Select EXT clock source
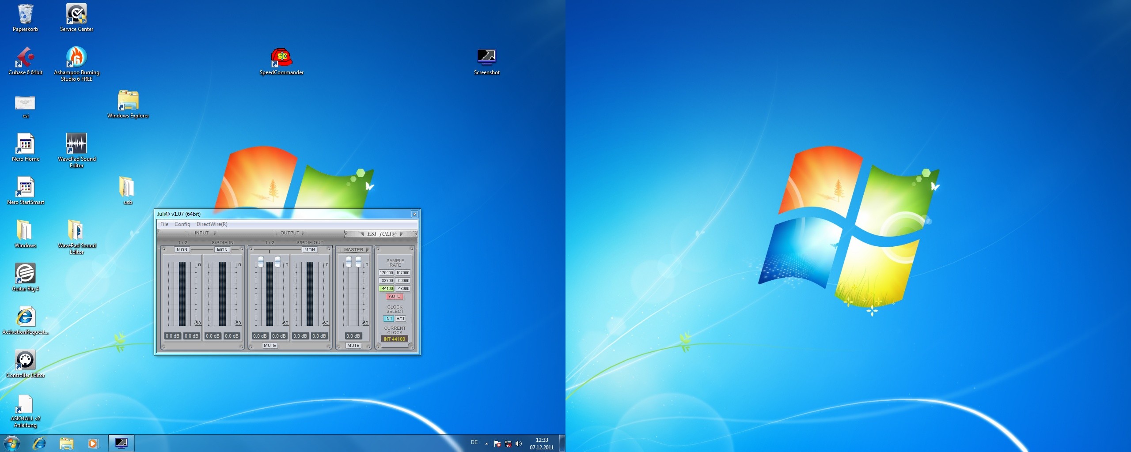This screenshot has width=1131, height=452. (400, 319)
